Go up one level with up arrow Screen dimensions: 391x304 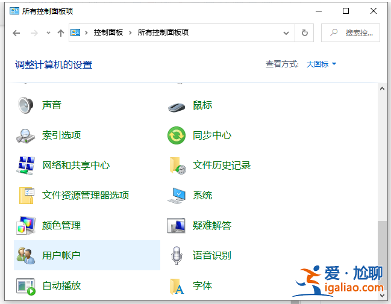point(61,33)
